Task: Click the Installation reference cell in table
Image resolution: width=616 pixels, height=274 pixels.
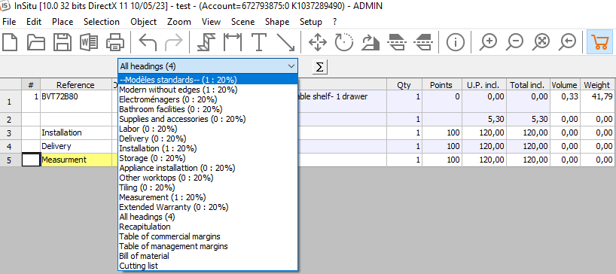Action: tap(76, 132)
